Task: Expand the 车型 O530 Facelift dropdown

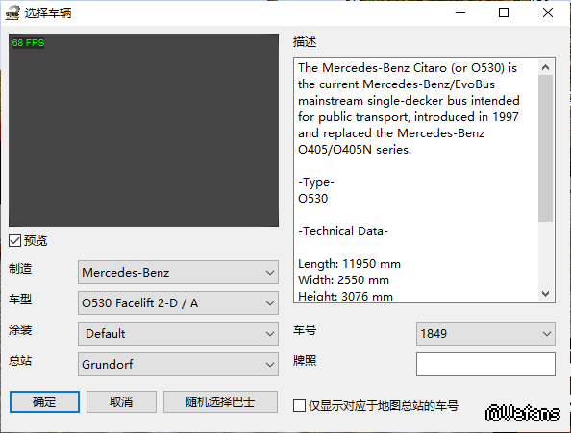Action: click(178, 302)
